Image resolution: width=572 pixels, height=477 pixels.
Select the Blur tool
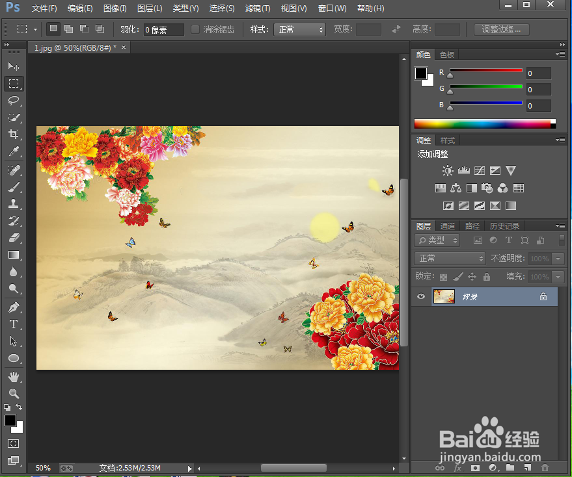14,272
